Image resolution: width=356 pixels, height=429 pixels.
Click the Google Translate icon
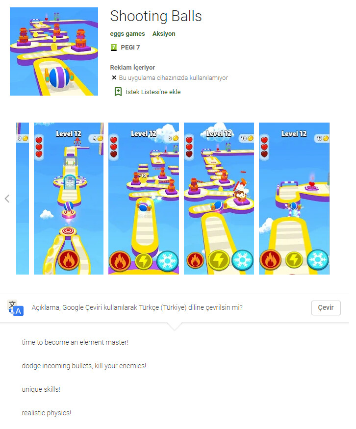pos(15,308)
